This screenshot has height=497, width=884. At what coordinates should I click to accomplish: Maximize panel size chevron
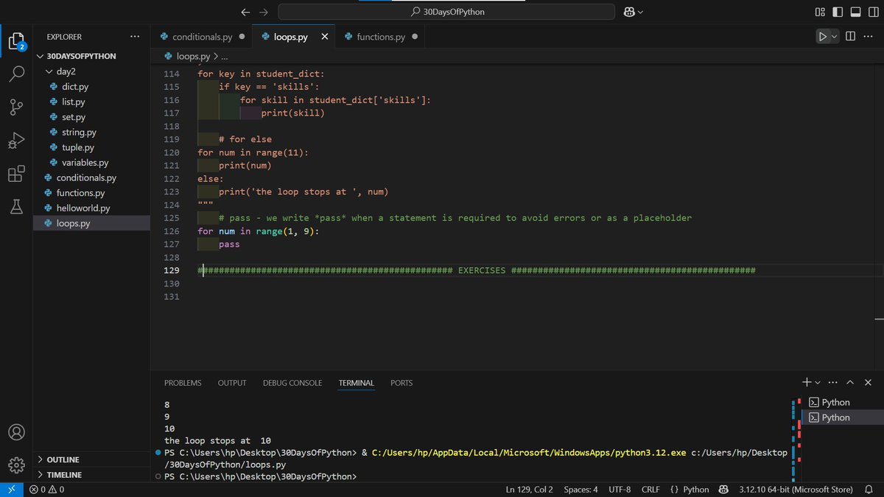(850, 382)
